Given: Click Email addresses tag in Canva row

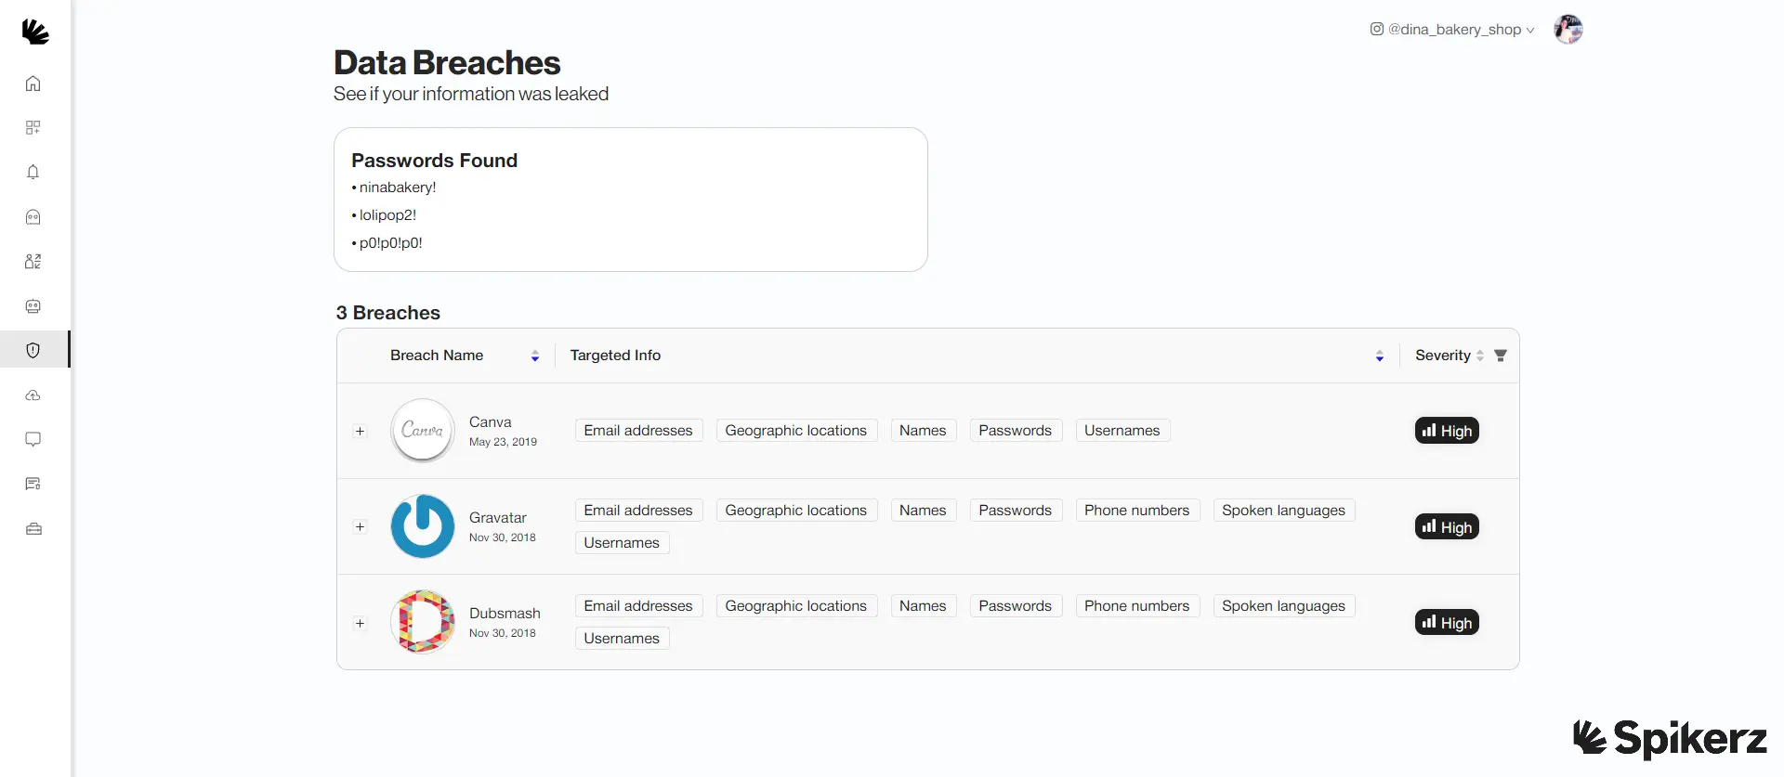Looking at the screenshot, I should (638, 431).
